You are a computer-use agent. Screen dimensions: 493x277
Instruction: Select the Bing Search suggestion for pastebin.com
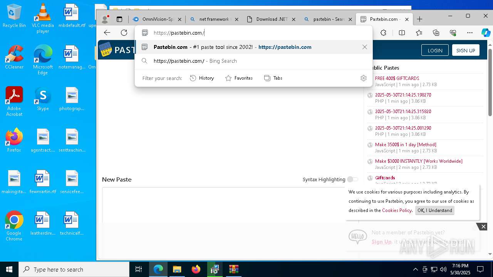click(x=253, y=61)
